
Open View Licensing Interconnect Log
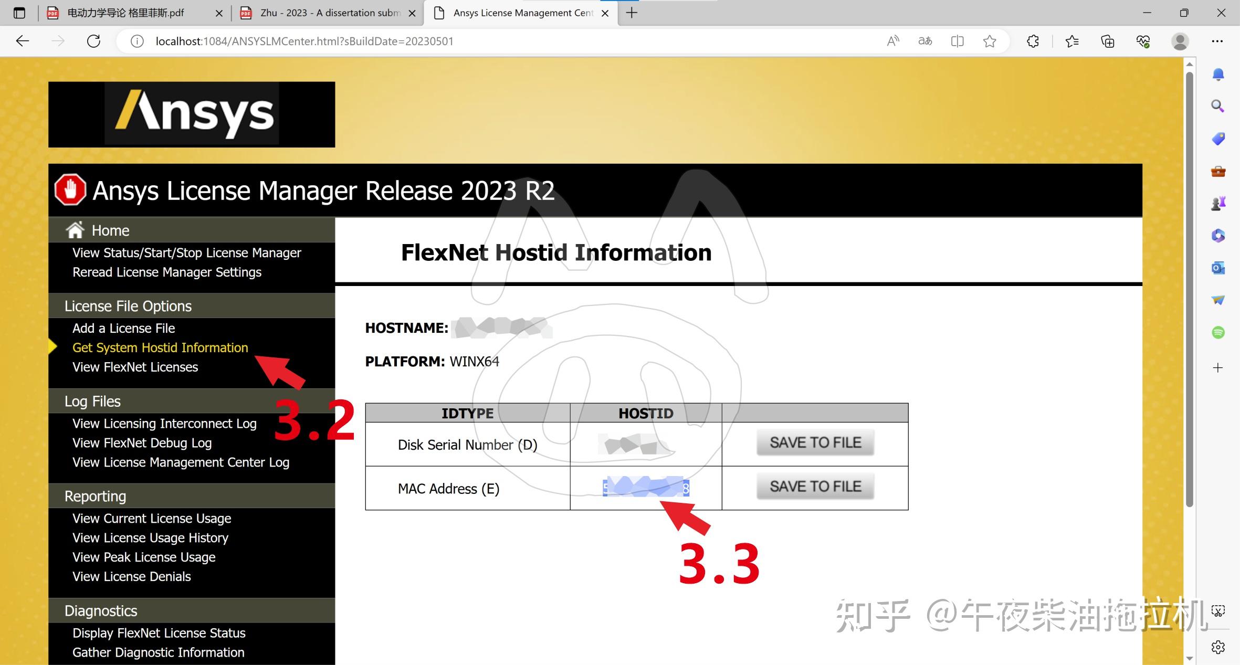pyautogui.click(x=164, y=423)
